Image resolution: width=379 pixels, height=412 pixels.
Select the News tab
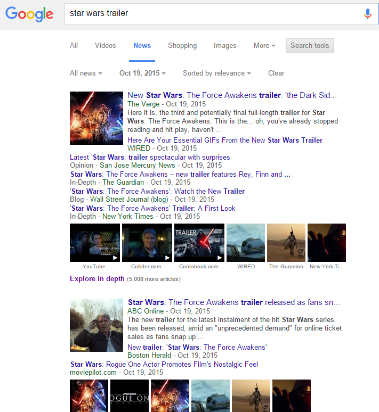(x=142, y=45)
